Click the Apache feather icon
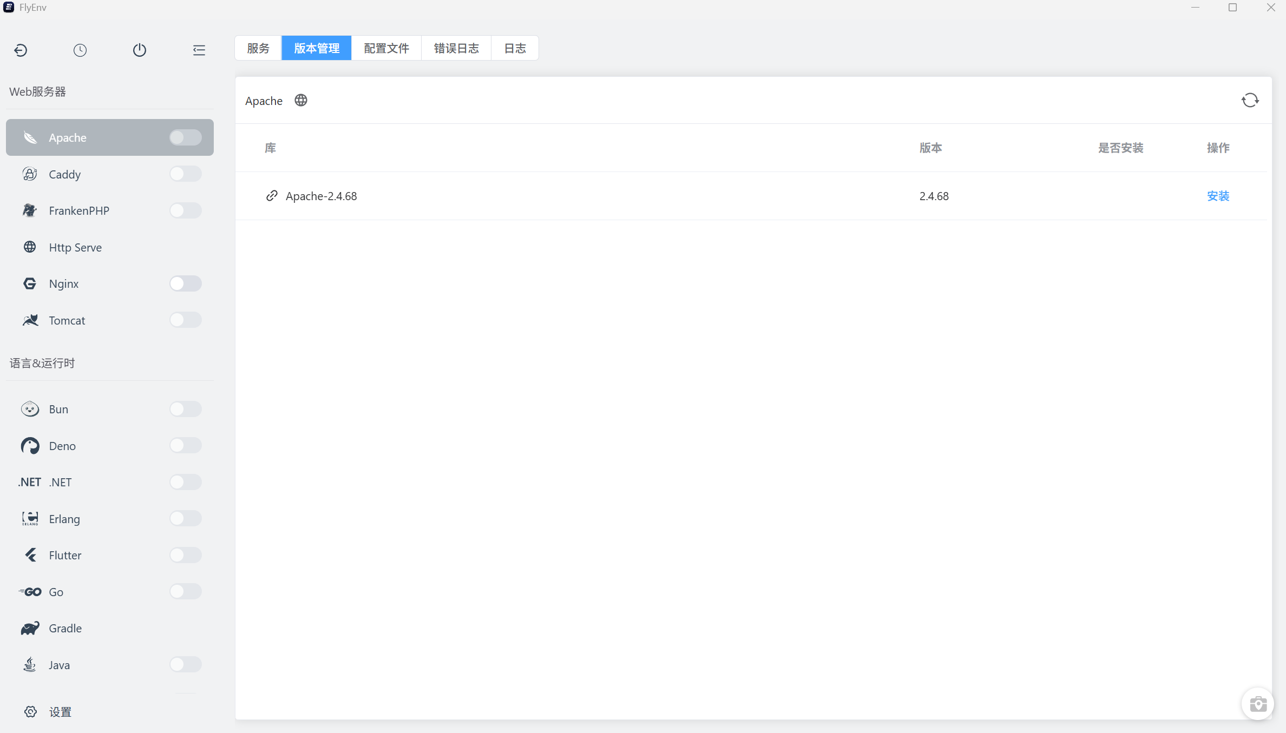The image size is (1286, 733). point(30,137)
